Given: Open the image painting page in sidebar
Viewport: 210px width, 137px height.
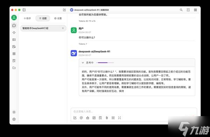Looking at the screenshot, I should tap(14, 40).
